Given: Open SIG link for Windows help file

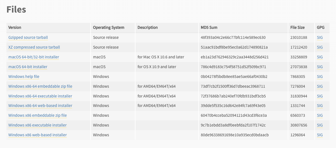Looking at the screenshot, I should pos(320,77).
